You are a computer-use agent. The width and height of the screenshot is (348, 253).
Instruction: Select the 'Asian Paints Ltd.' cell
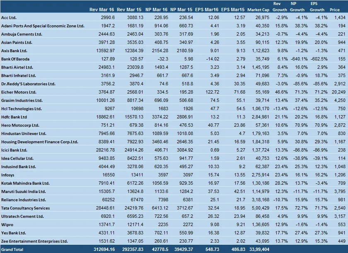click(17, 42)
